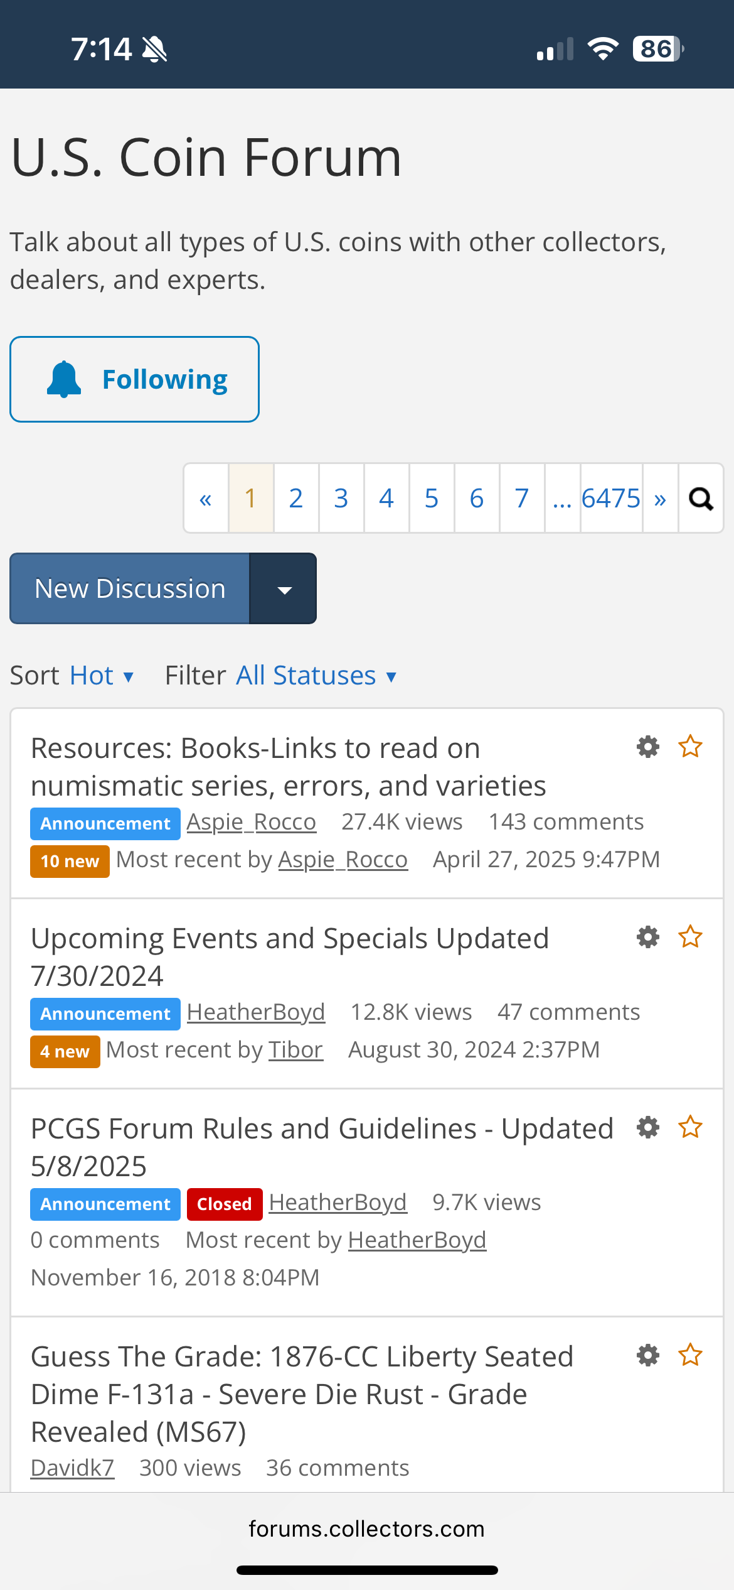Screen dimensions: 734x1590
Task: Start a New Discussion
Action: [x=130, y=588]
